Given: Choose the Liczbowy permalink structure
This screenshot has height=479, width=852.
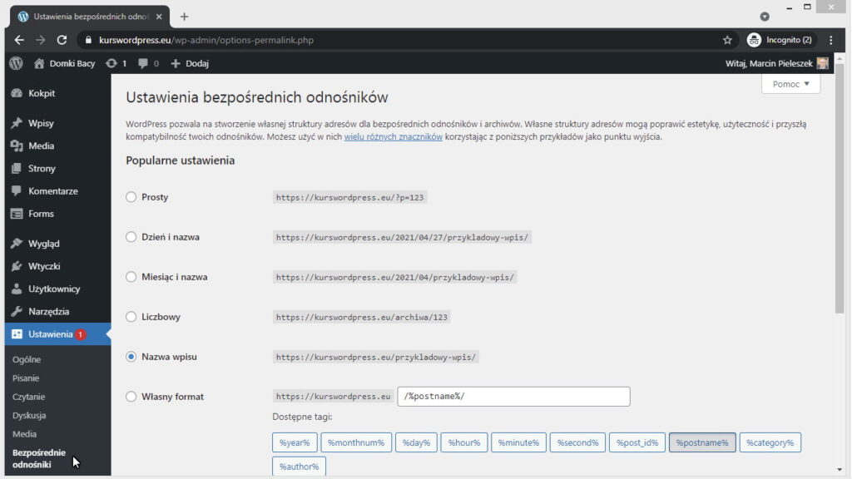Looking at the screenshot, I should pyautogui.click(x=131, y=317).
